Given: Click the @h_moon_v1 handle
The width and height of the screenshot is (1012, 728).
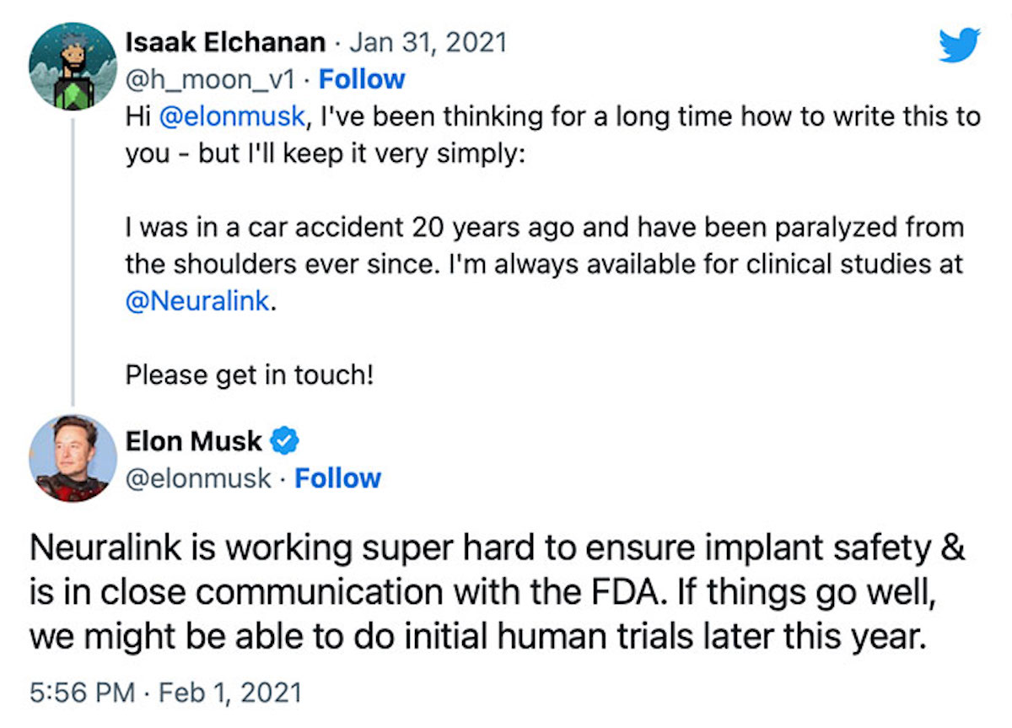Looking at the screenshot, I should [209, 79].
